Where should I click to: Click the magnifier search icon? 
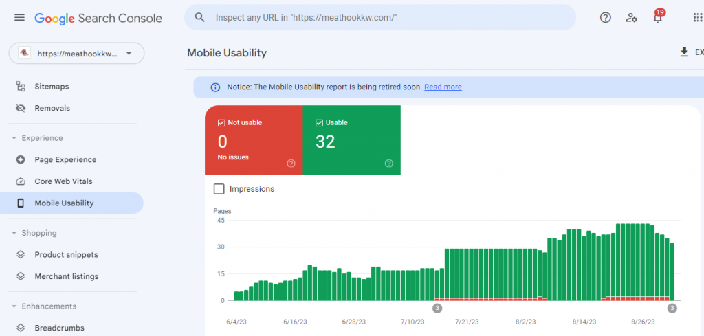[200, 17]
